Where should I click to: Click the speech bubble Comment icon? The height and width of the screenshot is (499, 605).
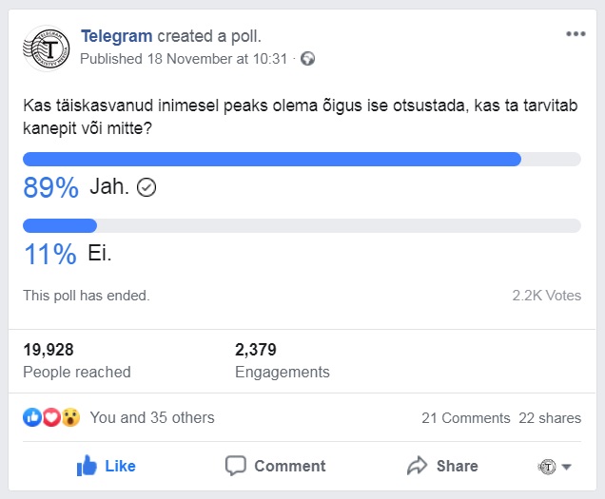(236, 466)
